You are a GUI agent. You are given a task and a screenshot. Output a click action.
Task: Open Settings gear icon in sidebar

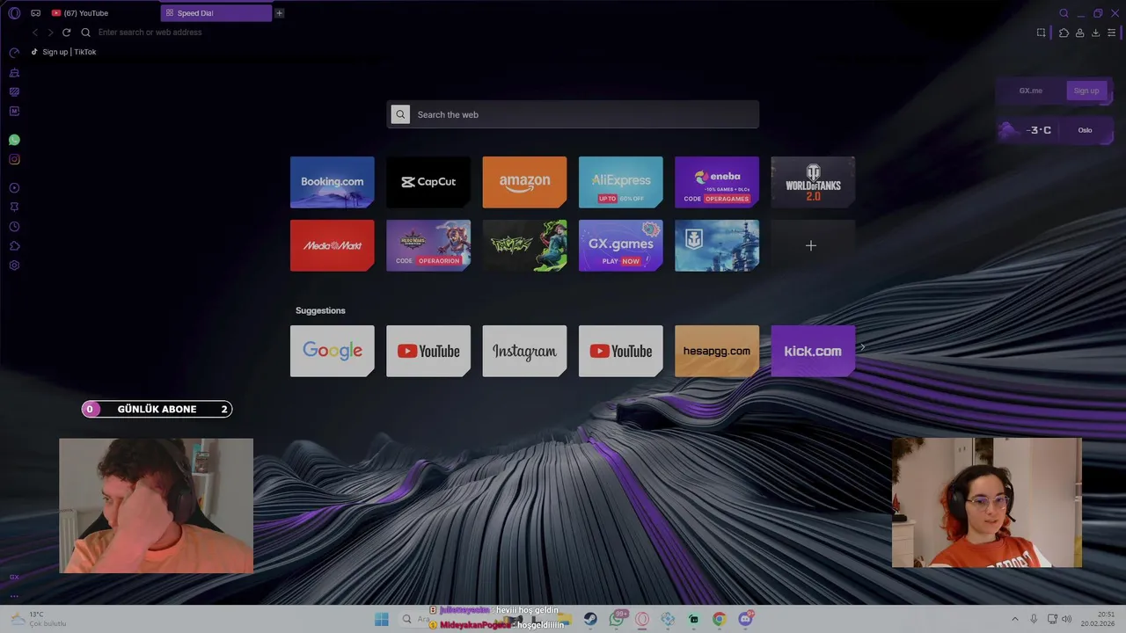[x=14, y=266]
